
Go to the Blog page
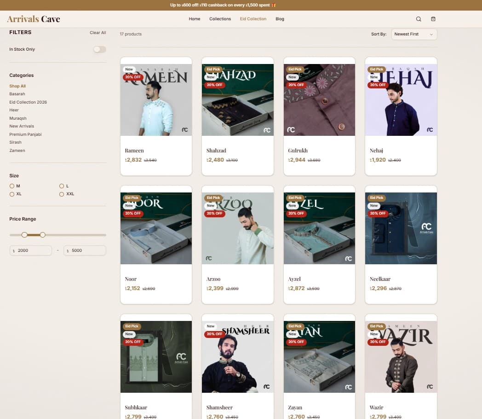click(280, 19)
